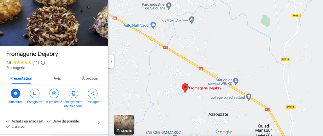Switch to the À propos tab
The image size is (323, 136).
[90, 78]
